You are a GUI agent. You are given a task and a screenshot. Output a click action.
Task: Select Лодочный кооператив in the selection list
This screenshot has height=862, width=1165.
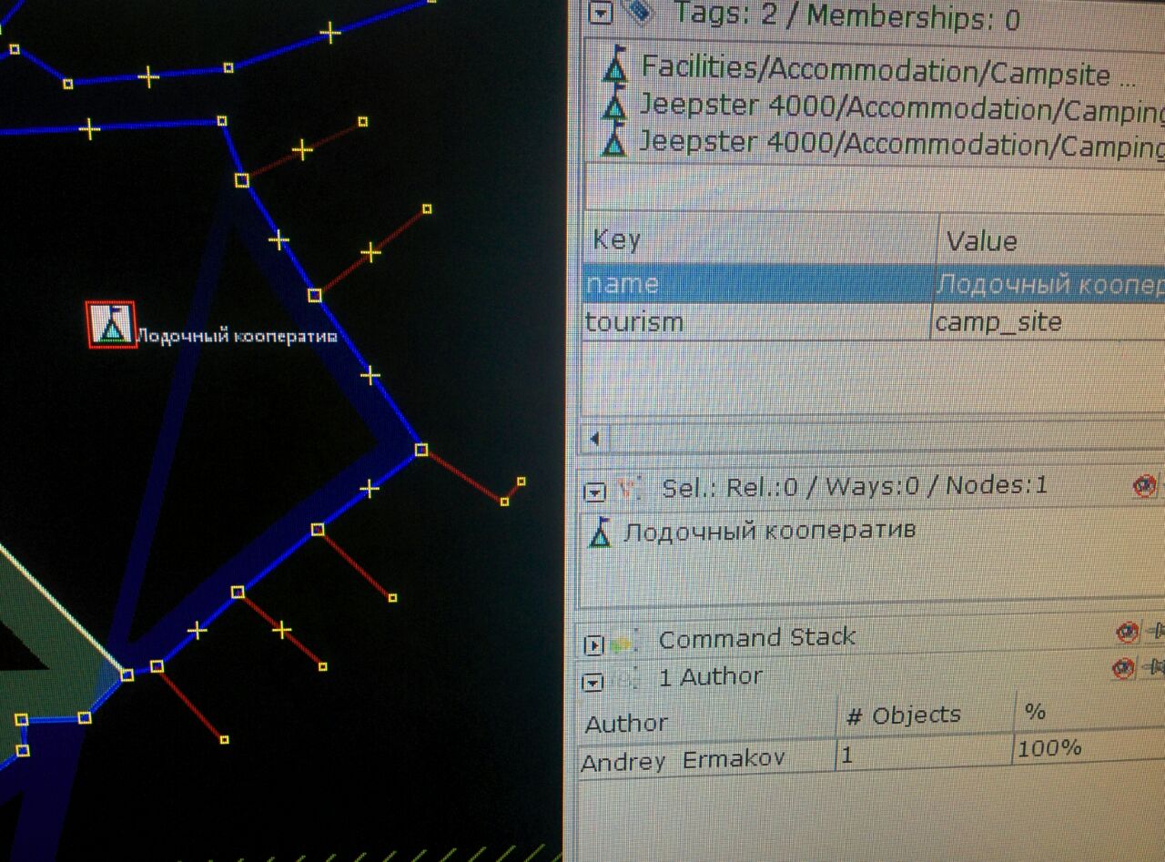(x=769, y=530)
